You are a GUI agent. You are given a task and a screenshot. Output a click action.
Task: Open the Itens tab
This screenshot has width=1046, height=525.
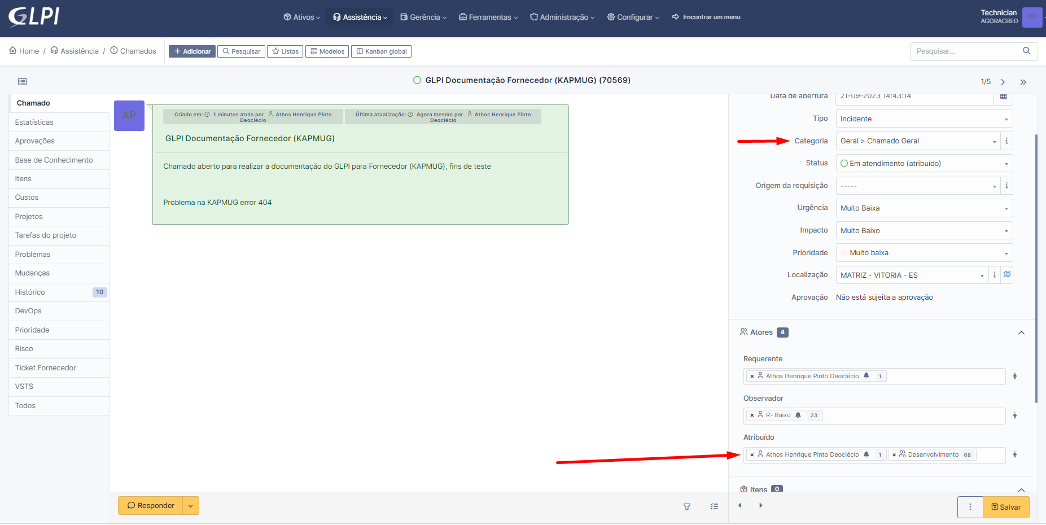tap(59, 179)
